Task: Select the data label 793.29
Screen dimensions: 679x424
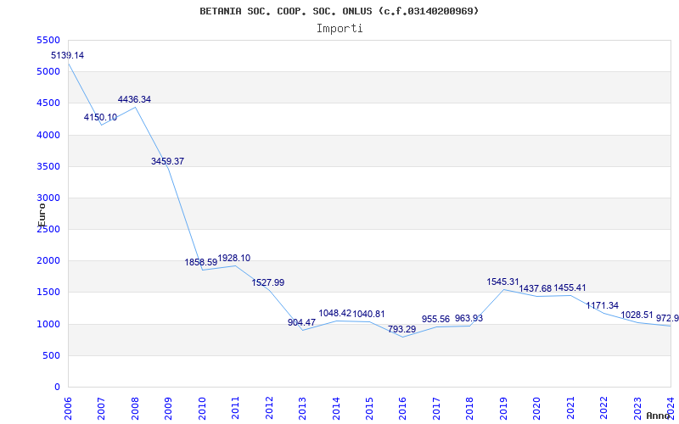Action: 401,329
